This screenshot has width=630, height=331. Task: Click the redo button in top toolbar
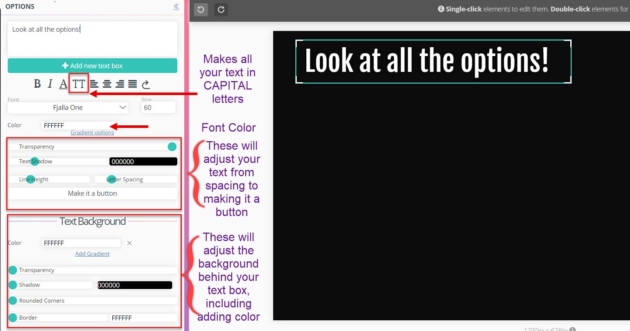coord(221,10)
